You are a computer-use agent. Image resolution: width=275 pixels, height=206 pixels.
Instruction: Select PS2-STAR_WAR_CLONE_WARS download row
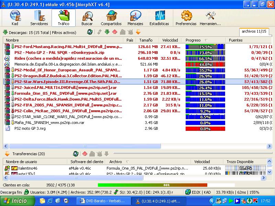(x=138, y=117)
